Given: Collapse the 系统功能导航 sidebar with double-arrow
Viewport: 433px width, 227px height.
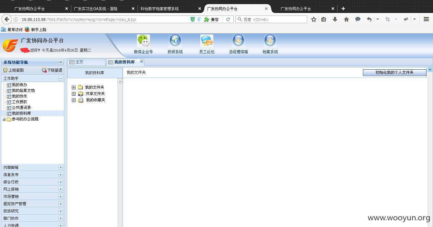Looking at the screenshot, I should click(x=61, y=62).
